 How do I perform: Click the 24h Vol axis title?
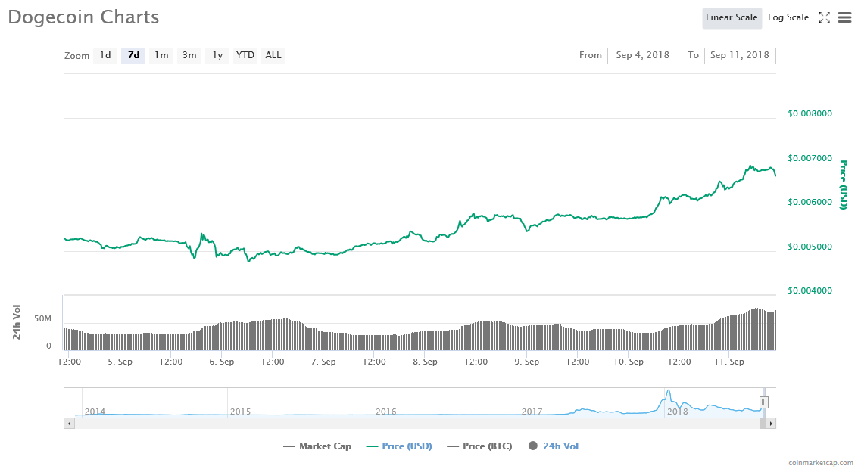(17, 322)
